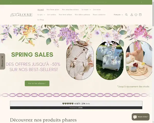Open the Nous contacter link
Viewport: 154px width, 123px height.
pyautogui.click(x=99, y=15)
